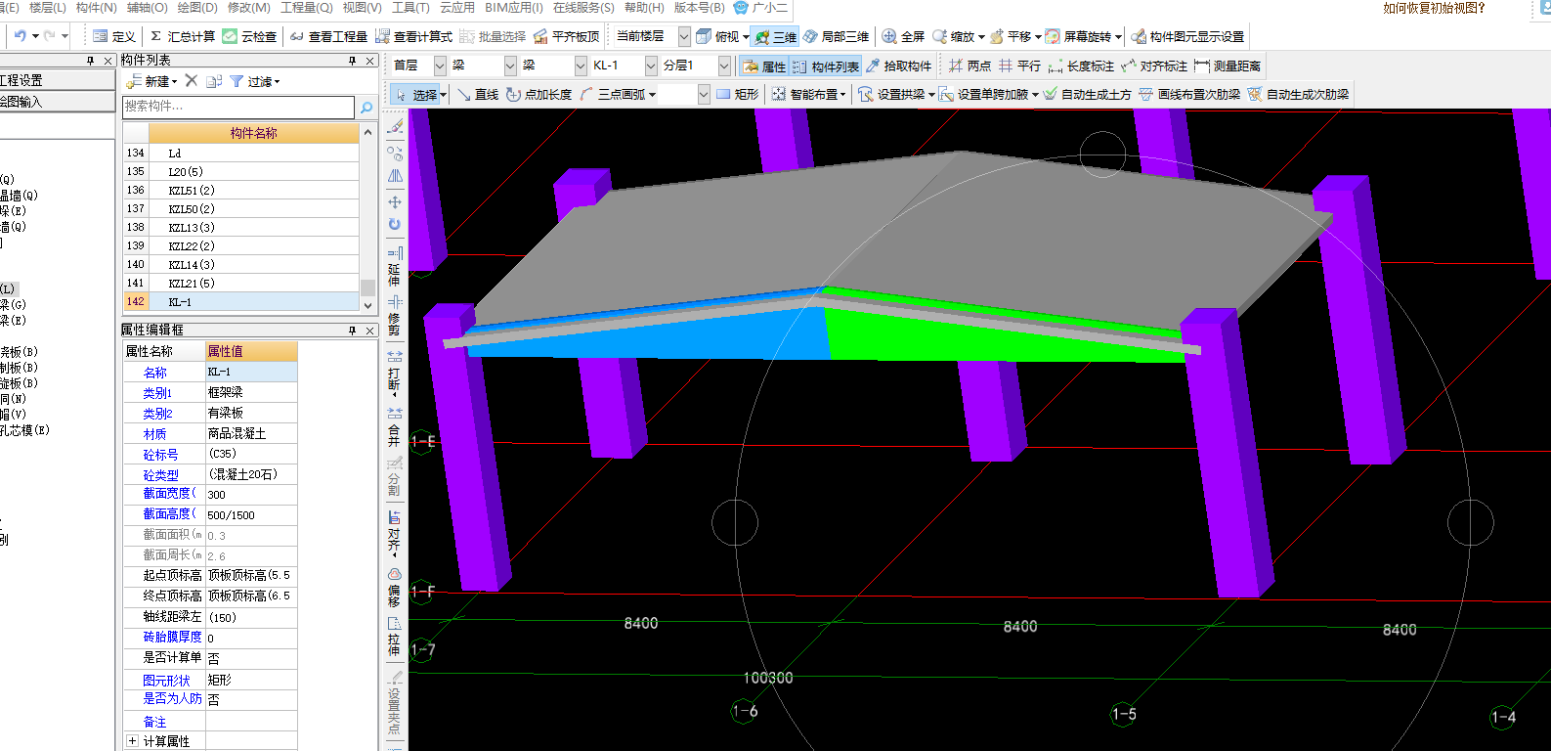Click the 如何恢复初始视图? help link
The height and width of the screenshot is (751, 1551).
point(1434,8)
